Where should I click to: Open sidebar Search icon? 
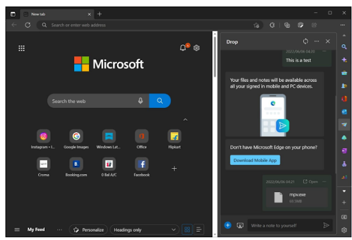(344, 47)
